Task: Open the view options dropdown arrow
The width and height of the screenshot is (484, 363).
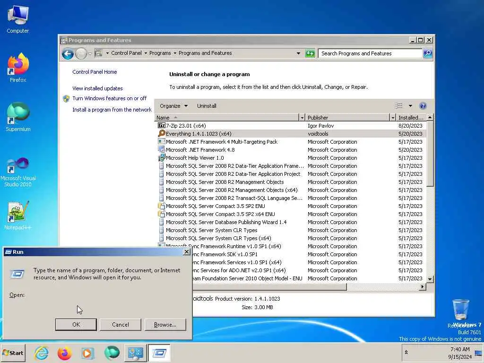Action: pyautogui.click(x=410, y=106)
